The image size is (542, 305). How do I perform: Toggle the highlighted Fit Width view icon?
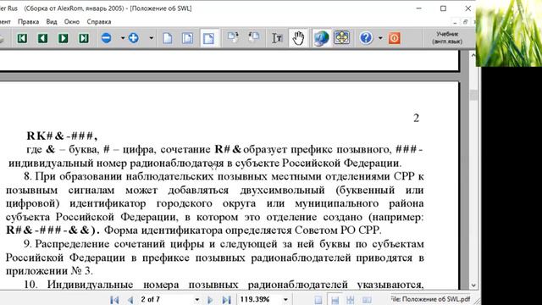pyautogui.click(x=209, y=38)
